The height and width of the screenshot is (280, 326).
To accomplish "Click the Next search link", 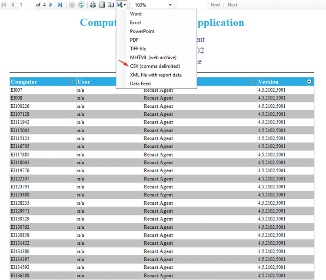I will point(233,5).
